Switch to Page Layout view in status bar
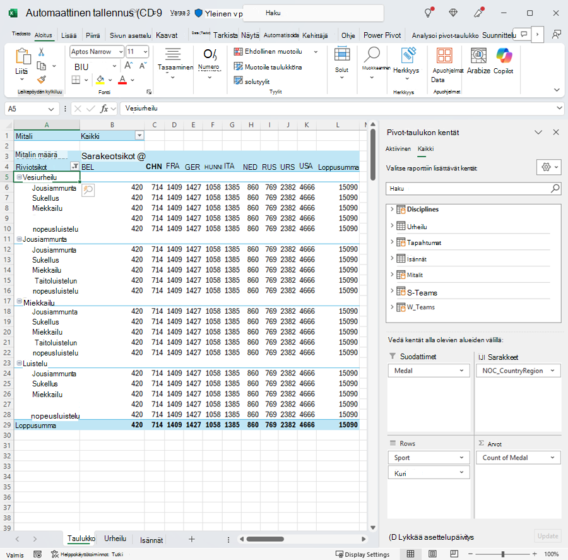 432,554
